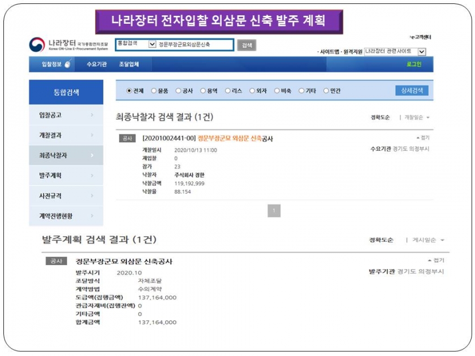Select the 민간 radio button
Image resolution: width=475 pixels, height=356 pixels.
(326, 90)
